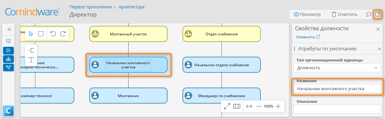Click the Название input field

(x=337, y=89)
